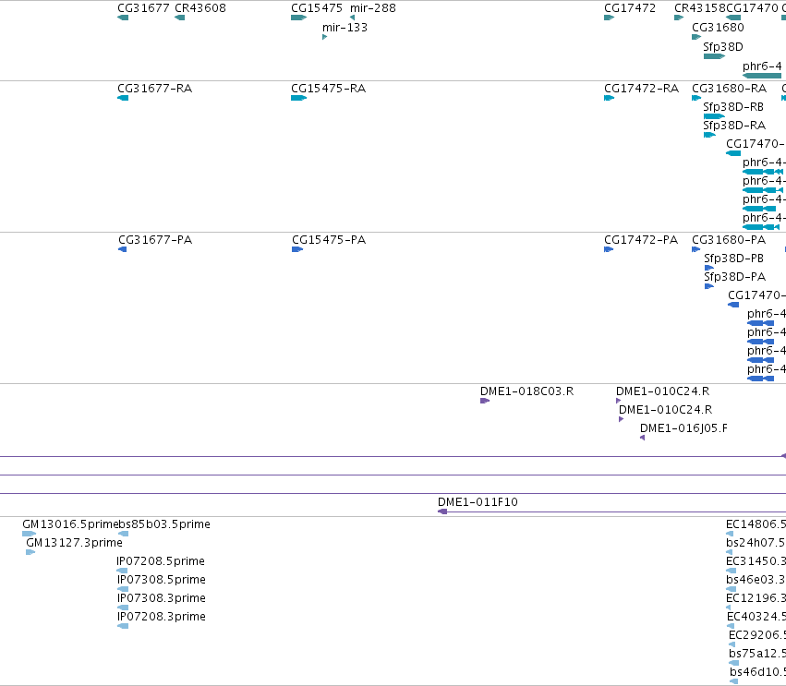Select the bs24h07 EST label
The image size is (786, 686).
pos(756,543)
